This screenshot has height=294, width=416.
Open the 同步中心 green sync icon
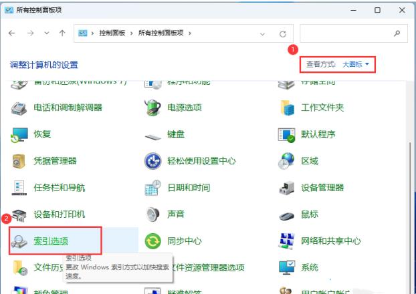pyautogui.click(x=152, y=241)
